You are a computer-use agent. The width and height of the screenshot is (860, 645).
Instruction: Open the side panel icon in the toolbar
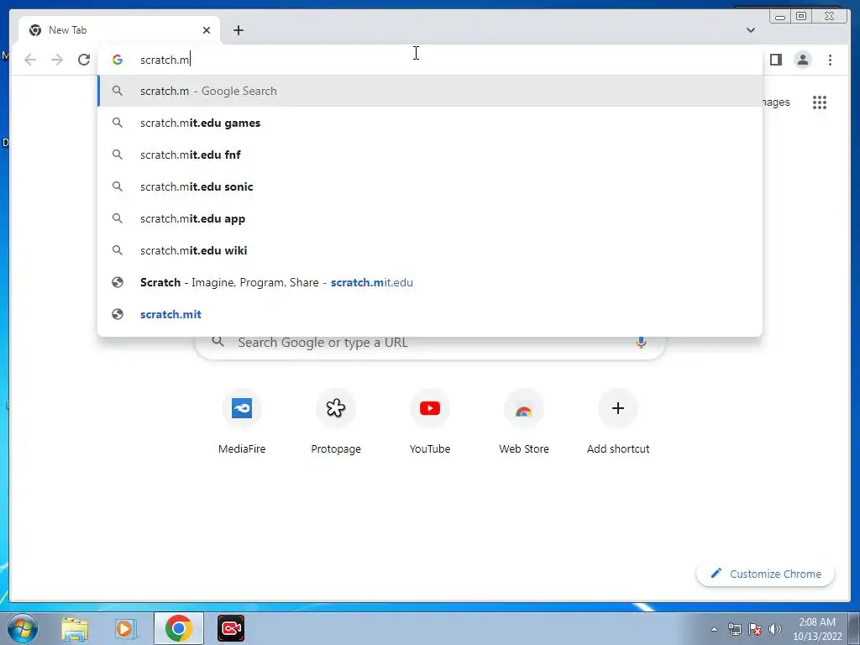[775, 60]
